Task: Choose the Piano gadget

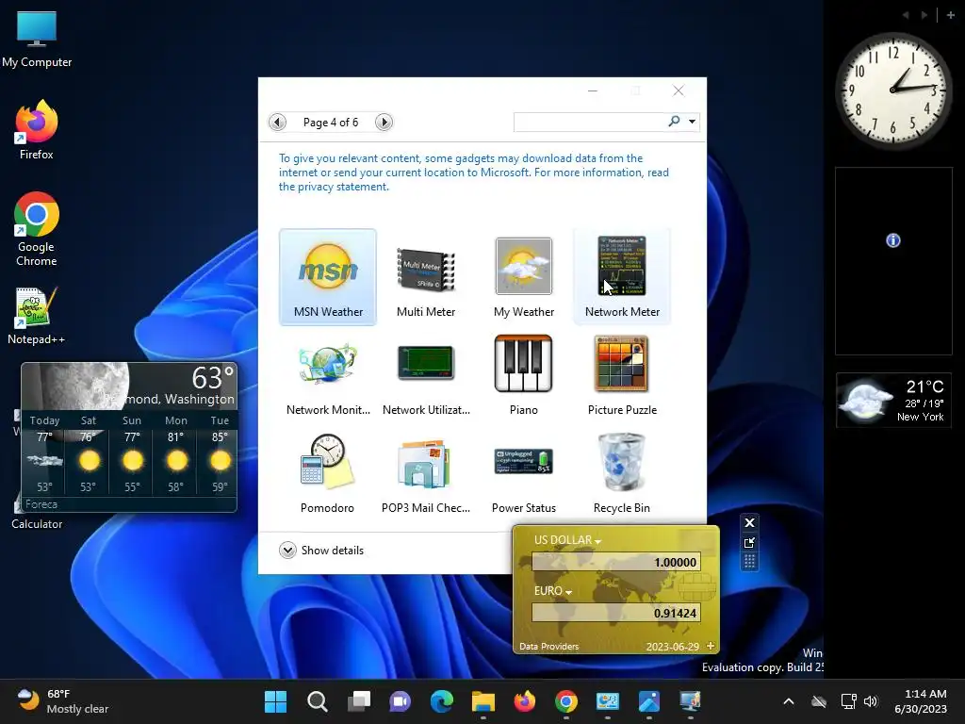Action: click(524, 375)
